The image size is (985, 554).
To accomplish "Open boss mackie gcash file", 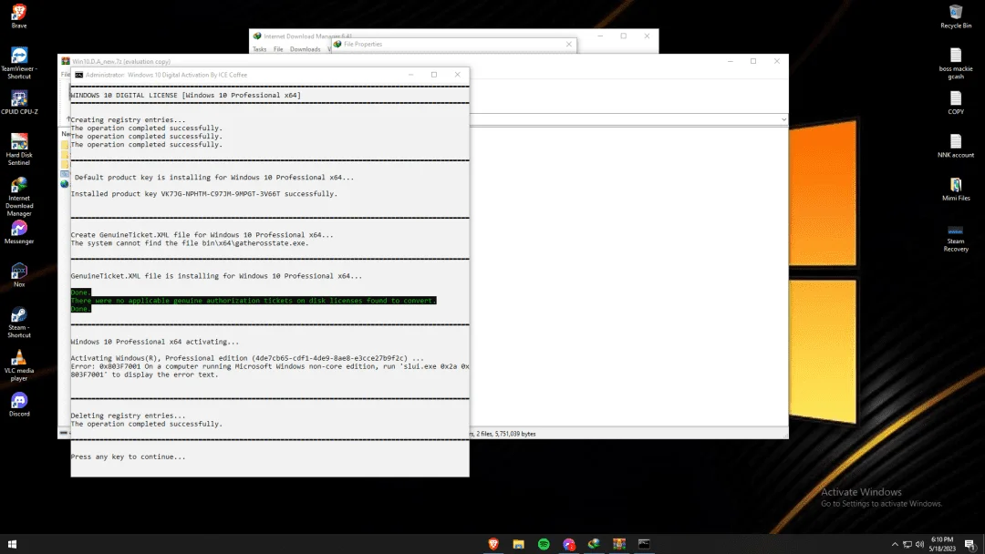I will click(x=956, y=64).
